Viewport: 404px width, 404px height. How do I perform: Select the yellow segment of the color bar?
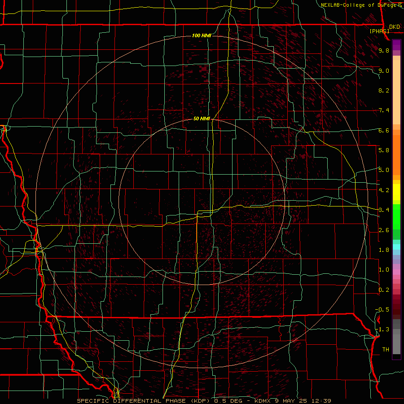coord(396,192)
